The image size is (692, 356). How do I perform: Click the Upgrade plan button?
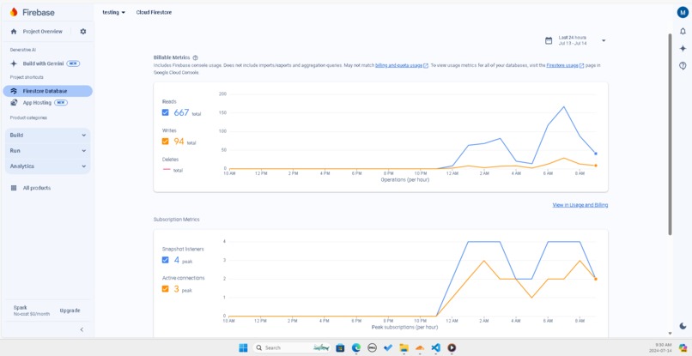point(70,311)
